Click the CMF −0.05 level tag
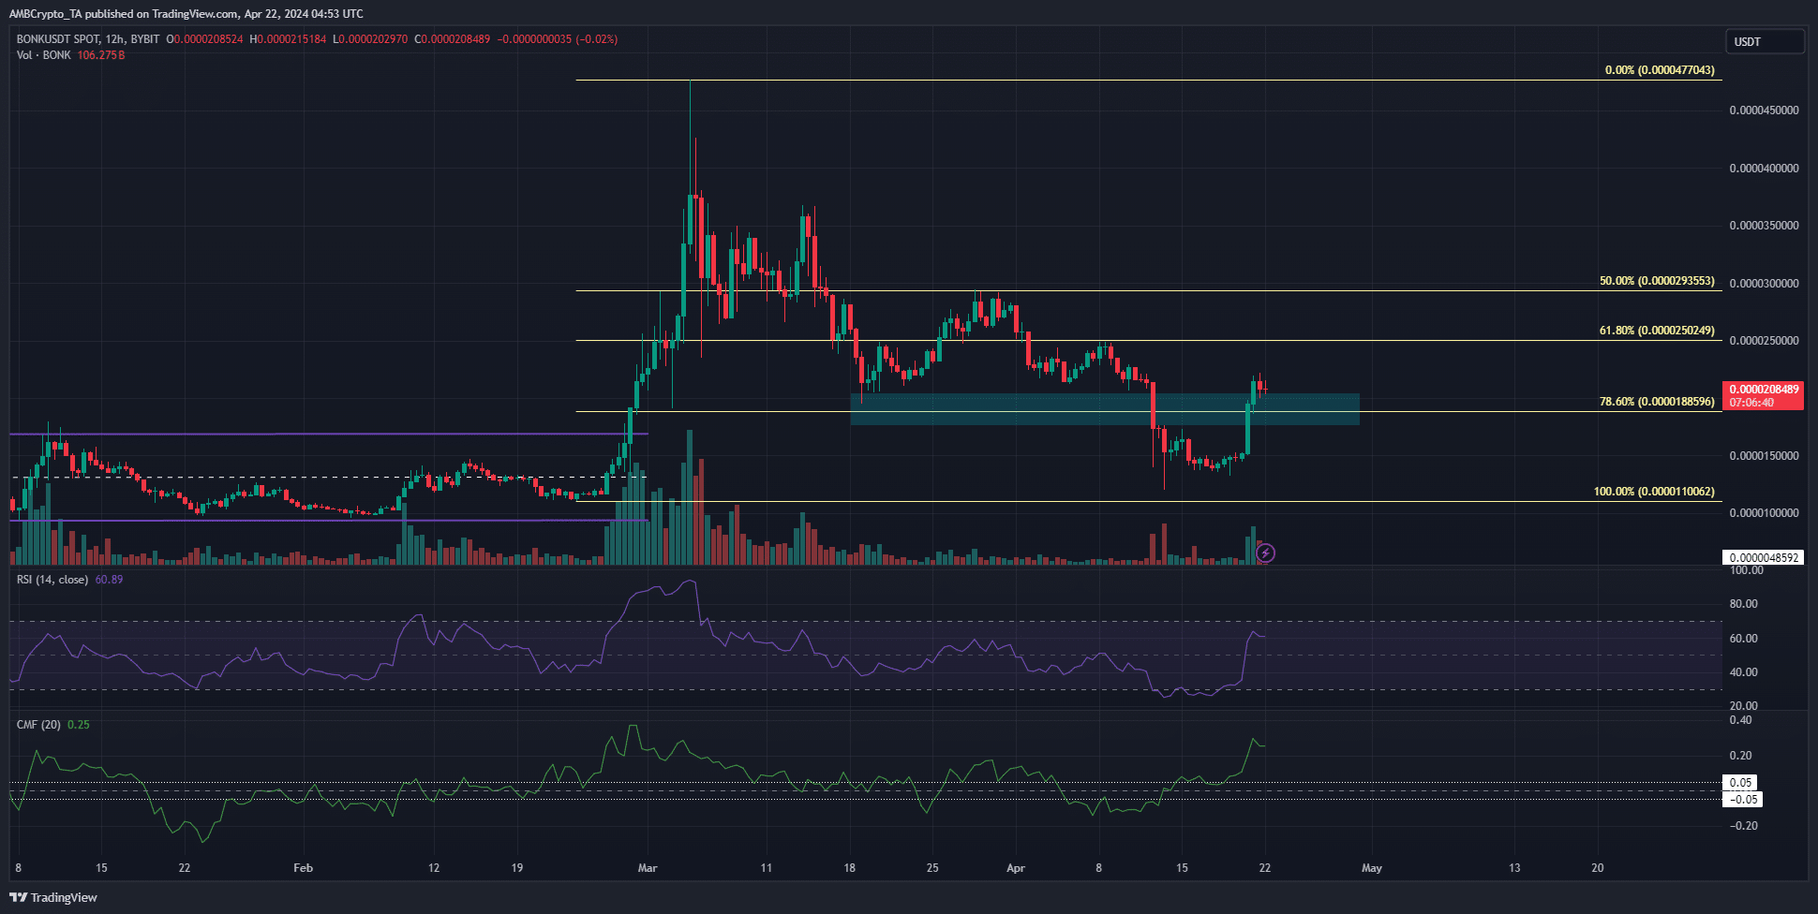Viewport: 1818px width, 914px height. 1743,800
